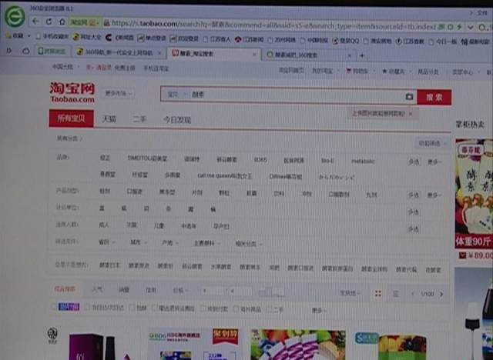
Task: Select the 所有宝贝 tab
Action: (72, 118)
